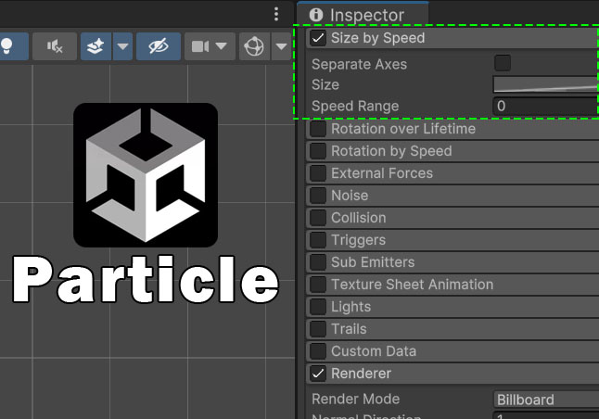Click the Size curve field
This screenshot has width=599, height=419.
545,84
